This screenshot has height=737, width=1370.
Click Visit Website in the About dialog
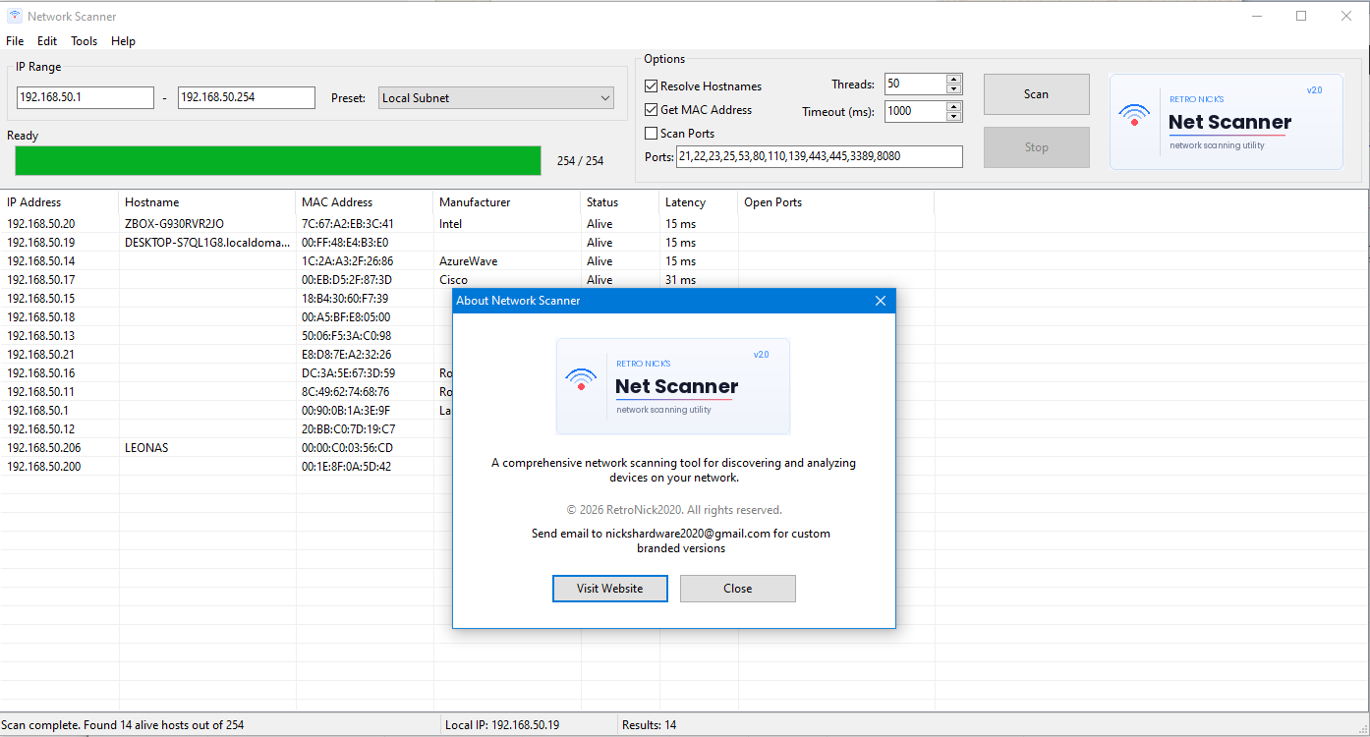[610, 589]
